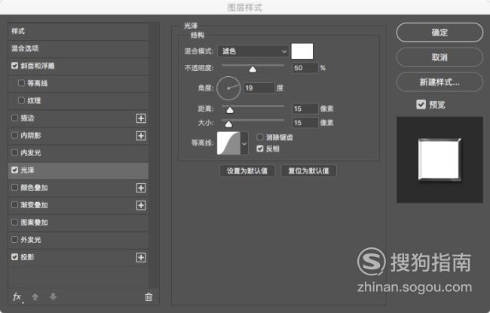The width and height of the screenshot is (490, 313).
Task: Check the 外发光 effect checkbox
Action: 14,240
